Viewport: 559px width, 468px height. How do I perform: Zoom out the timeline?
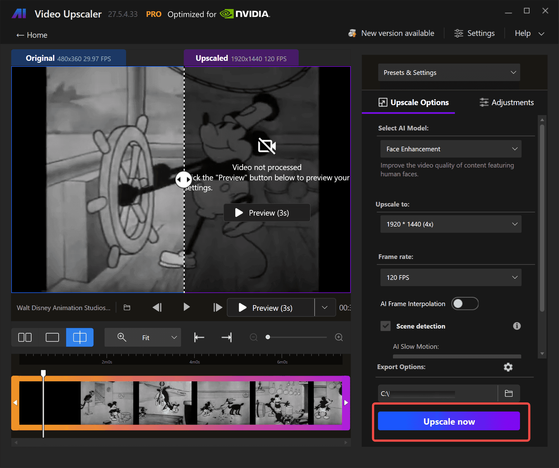pyautogui.click(x=254, y=337)
